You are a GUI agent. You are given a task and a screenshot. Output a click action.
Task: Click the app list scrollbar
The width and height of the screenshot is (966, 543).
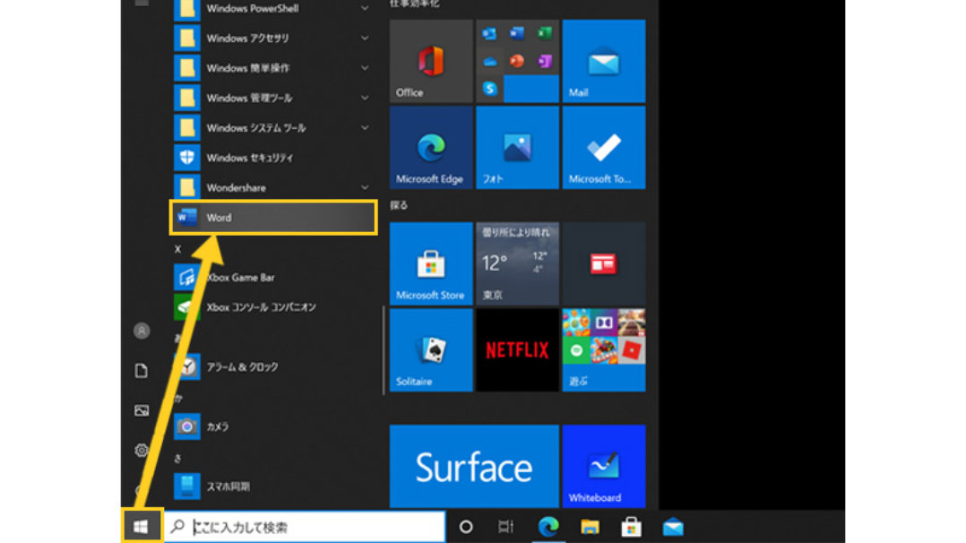pos(384,350)
